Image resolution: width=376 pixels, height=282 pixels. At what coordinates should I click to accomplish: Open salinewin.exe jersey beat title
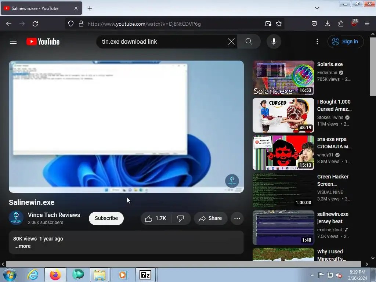click(333, 217)
